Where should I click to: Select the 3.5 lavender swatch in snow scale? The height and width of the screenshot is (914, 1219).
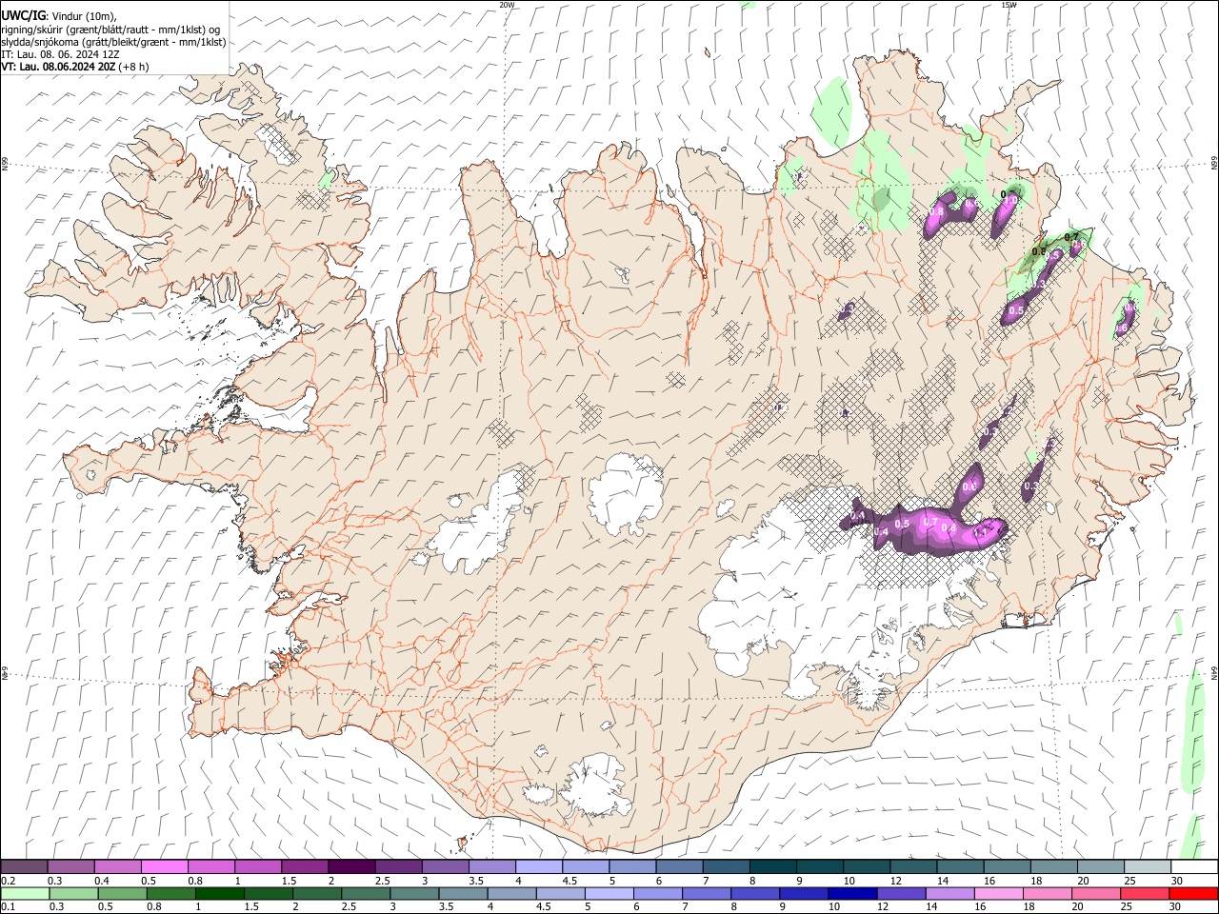click(490, 866)
